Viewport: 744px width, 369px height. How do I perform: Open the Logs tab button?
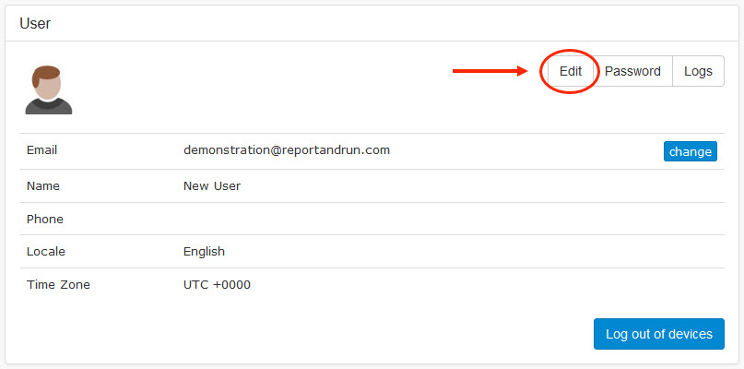pyautogui.click(x=698, y=71)
